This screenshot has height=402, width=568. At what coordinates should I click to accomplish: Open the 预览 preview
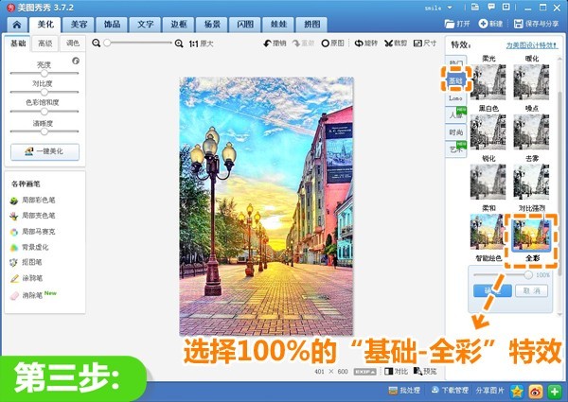coord(425,371)
